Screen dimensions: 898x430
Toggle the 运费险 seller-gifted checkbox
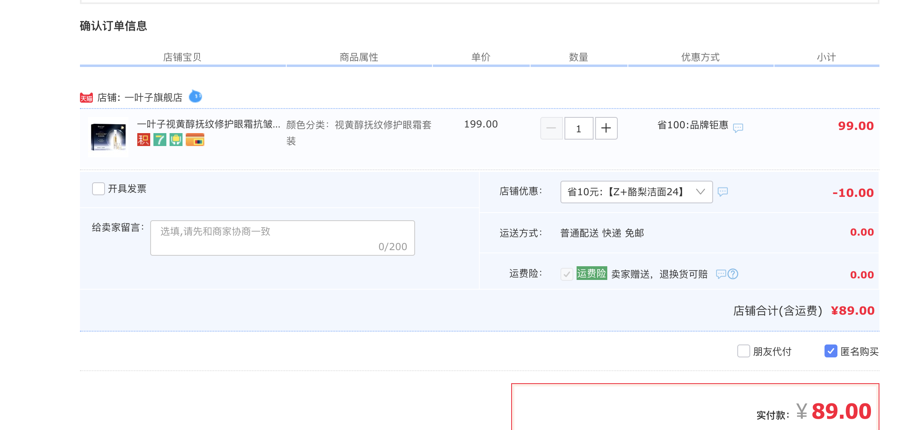coord(567,274)
